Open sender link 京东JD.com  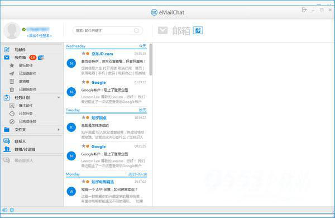click(102, 54)
